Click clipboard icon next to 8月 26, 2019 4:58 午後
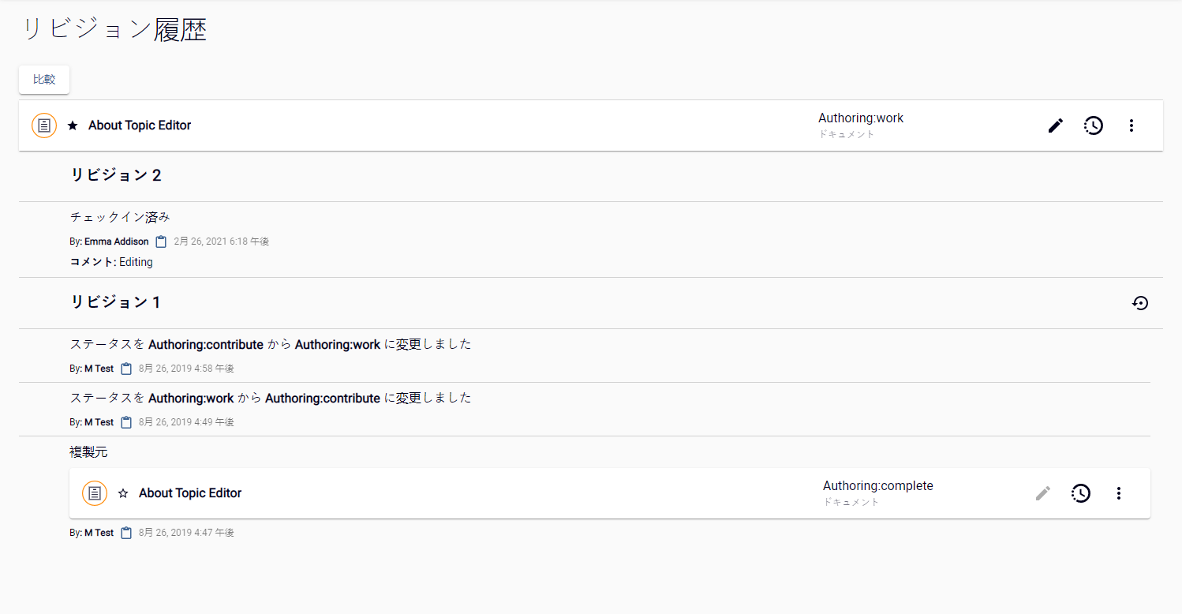Viewport: 1182px width, 614px height. coord(126,369)
